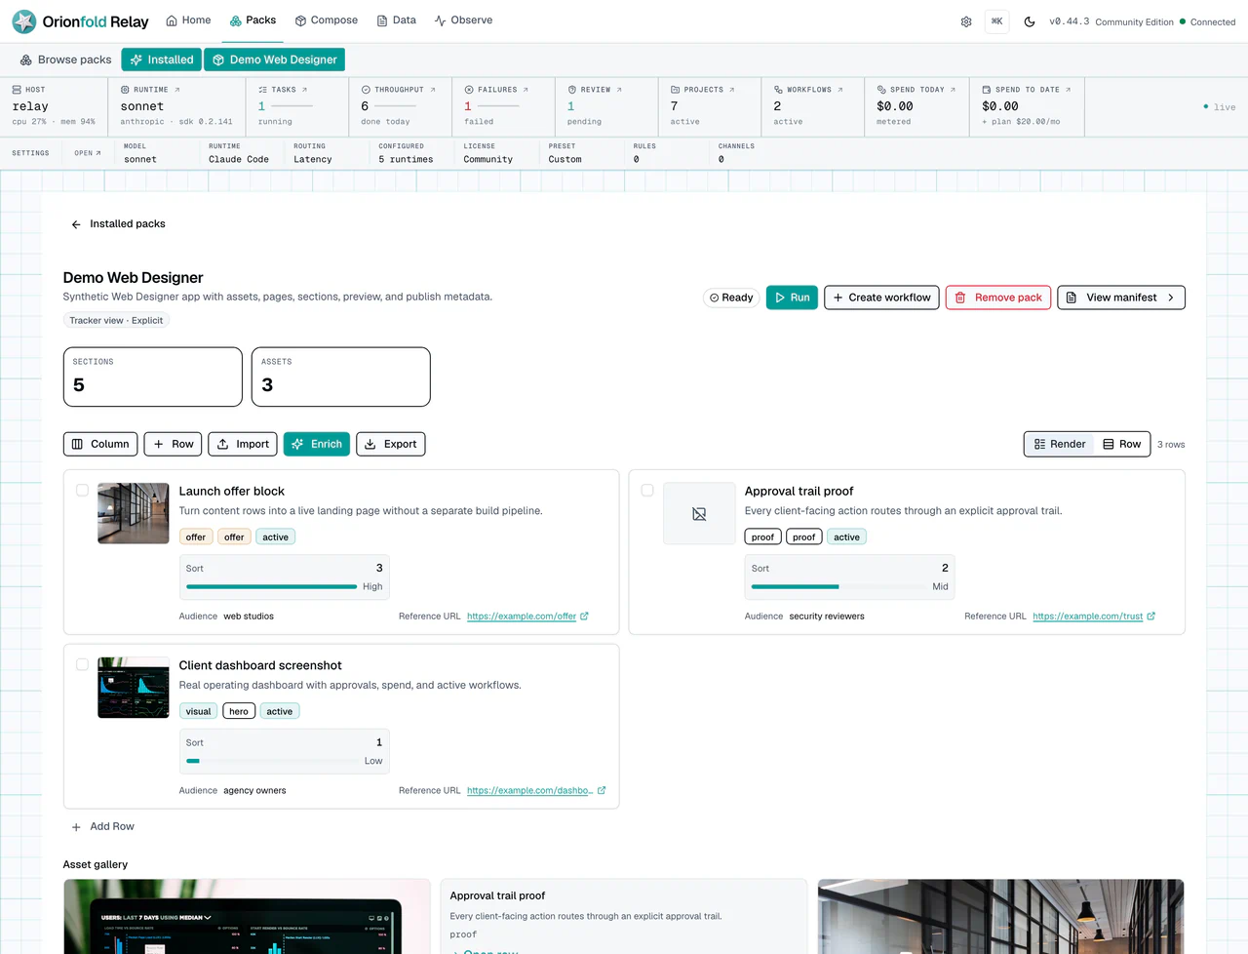Adjust the Approval trail proof Sort slider
Image resolution: width=1248 pixels, height=954 pixels.
pos(837,586)
